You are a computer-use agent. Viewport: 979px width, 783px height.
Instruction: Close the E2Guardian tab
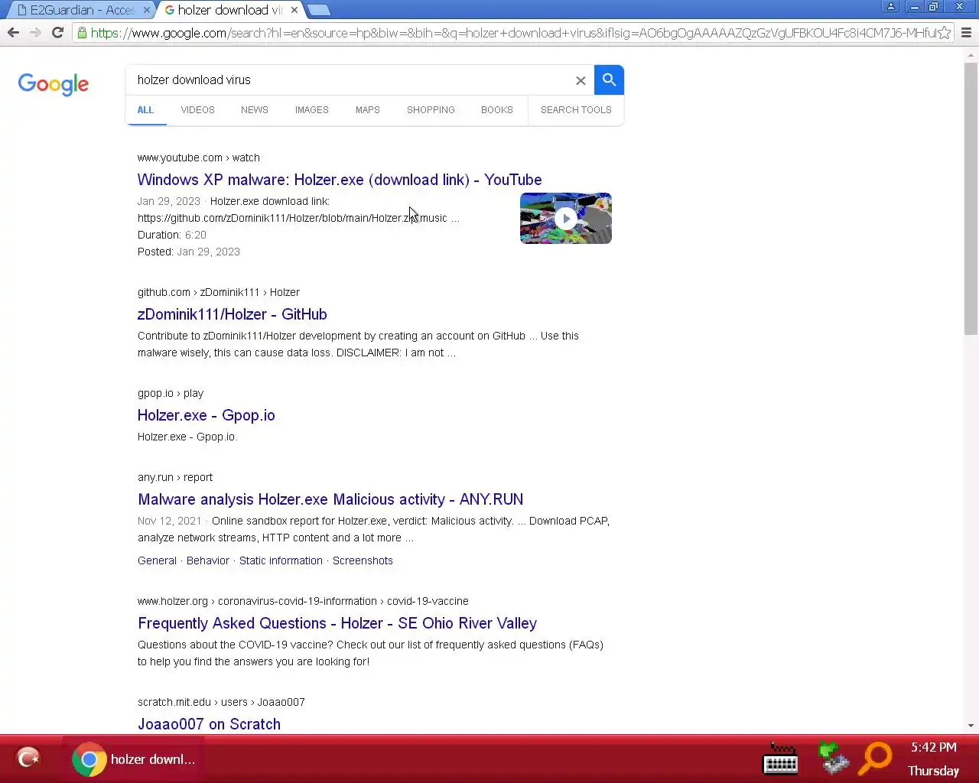point(147,10)
